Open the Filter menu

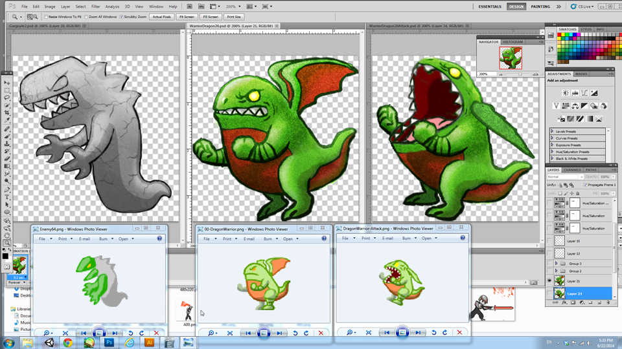click(x=96, y=6)
